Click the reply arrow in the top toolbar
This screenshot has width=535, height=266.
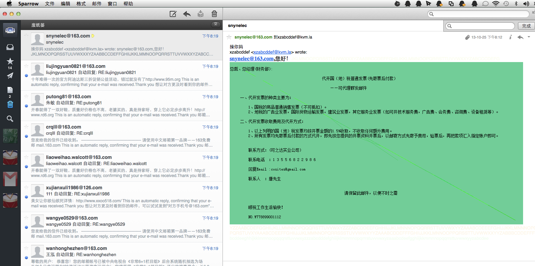187,14
